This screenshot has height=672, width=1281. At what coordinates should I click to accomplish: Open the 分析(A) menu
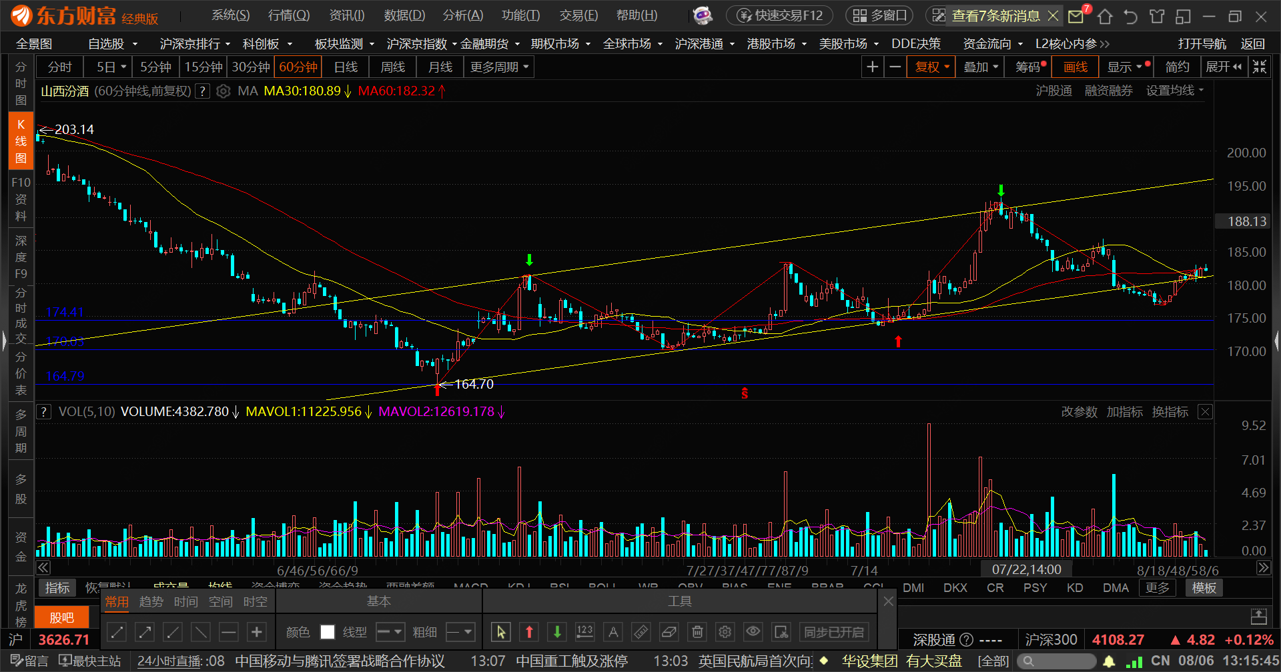463,15
